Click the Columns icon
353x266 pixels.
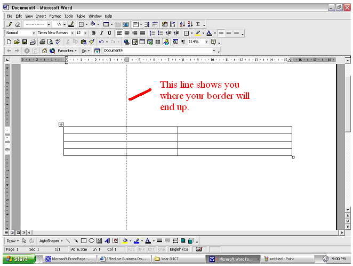point(158,42)
